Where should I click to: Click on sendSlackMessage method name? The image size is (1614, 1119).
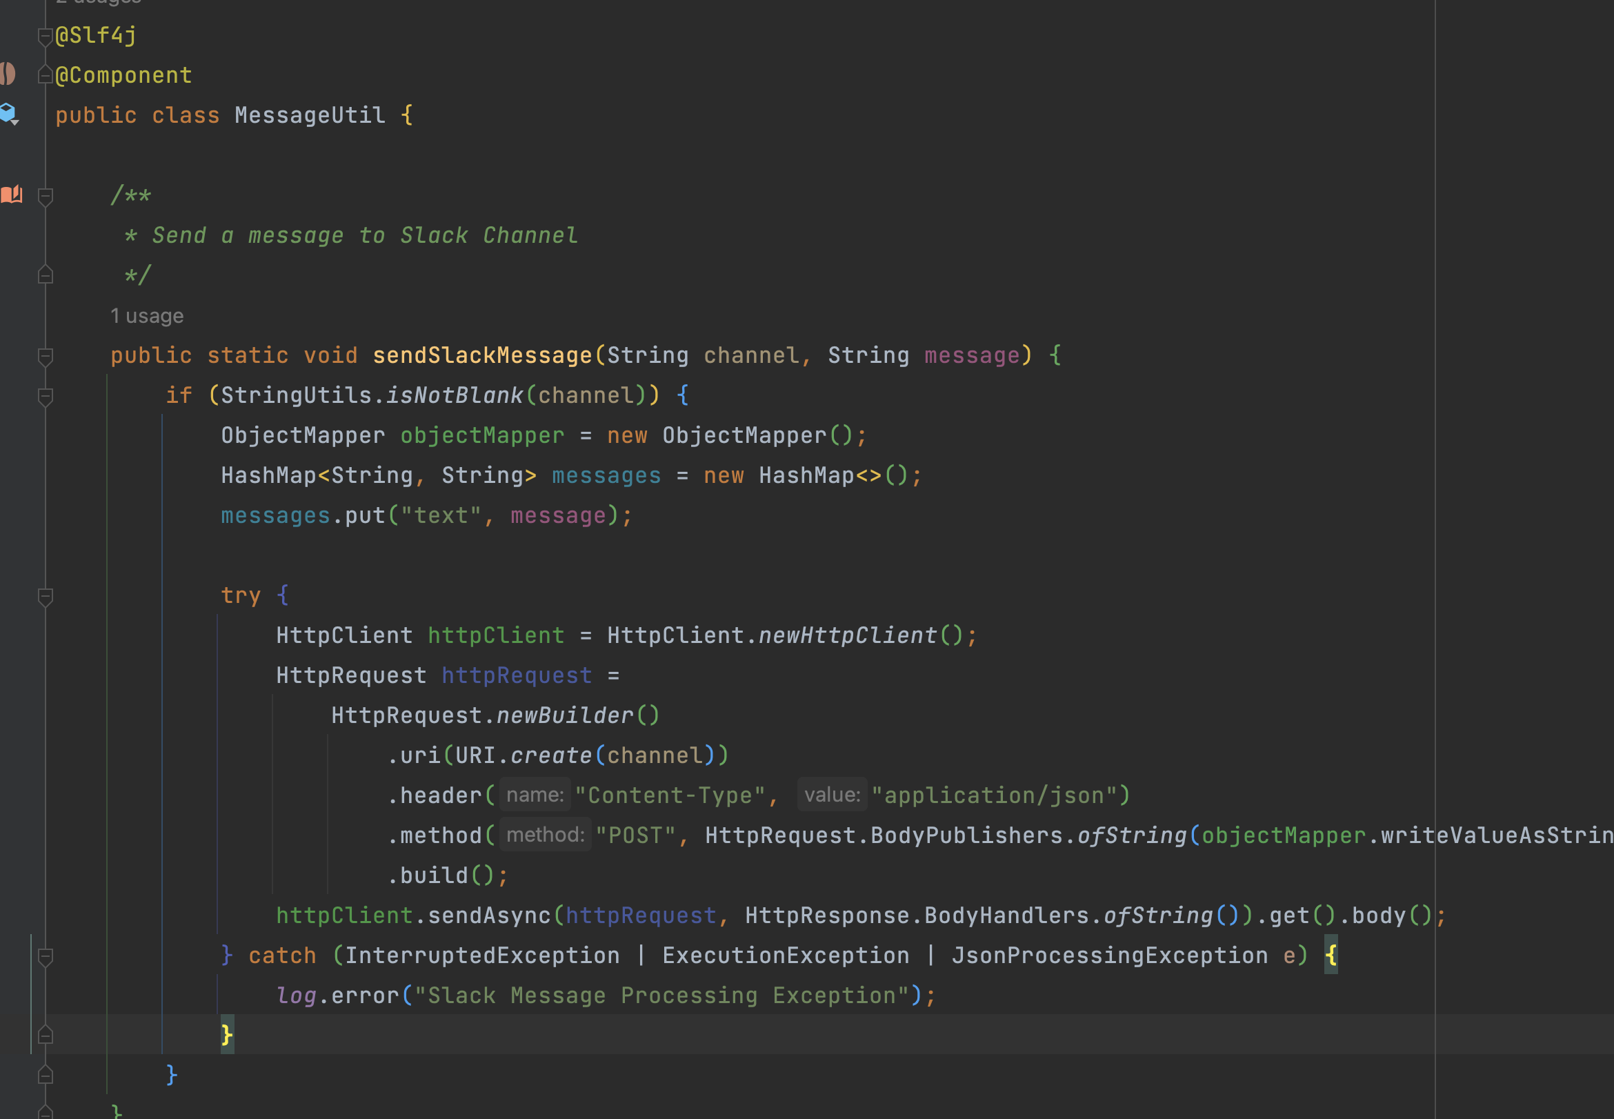482,355
